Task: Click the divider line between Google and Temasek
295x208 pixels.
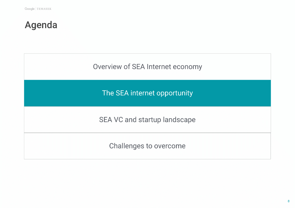Action: point(36,9)
